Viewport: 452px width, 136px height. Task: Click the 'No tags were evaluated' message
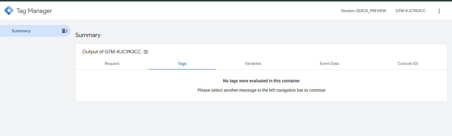[261, 81]
